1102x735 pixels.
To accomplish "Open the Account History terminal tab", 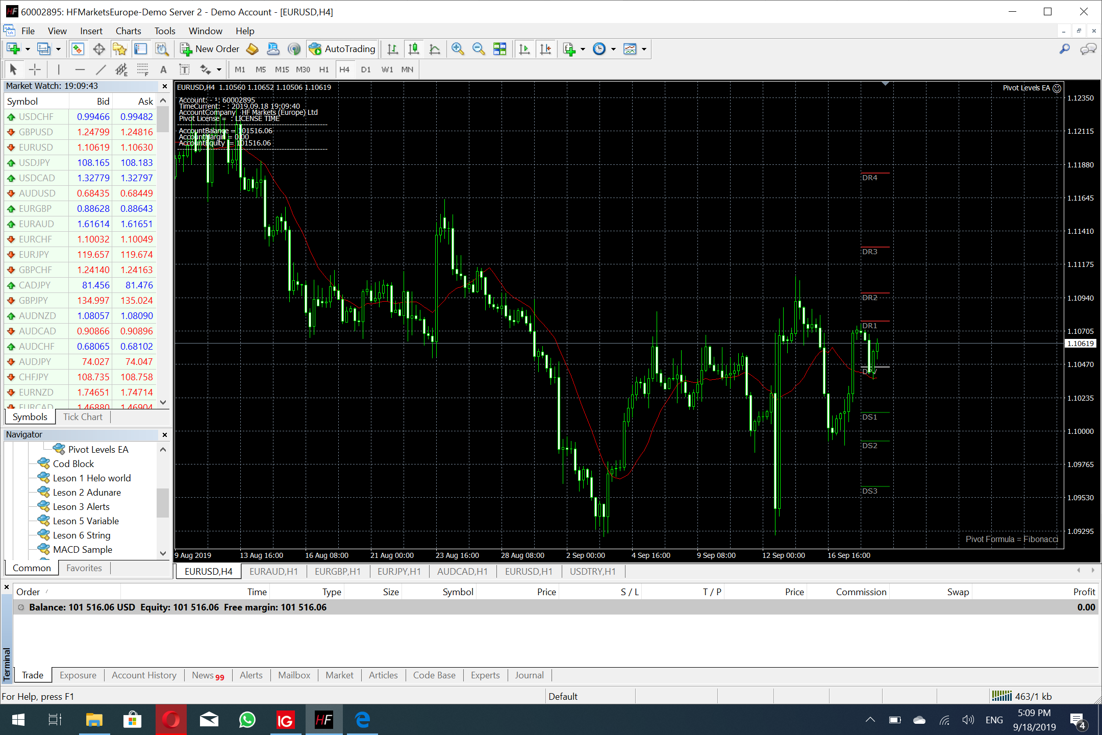I will [x=144, y=675].
